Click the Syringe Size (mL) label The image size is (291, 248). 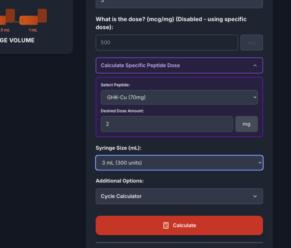pyautogui.click(x=118, y=148)
